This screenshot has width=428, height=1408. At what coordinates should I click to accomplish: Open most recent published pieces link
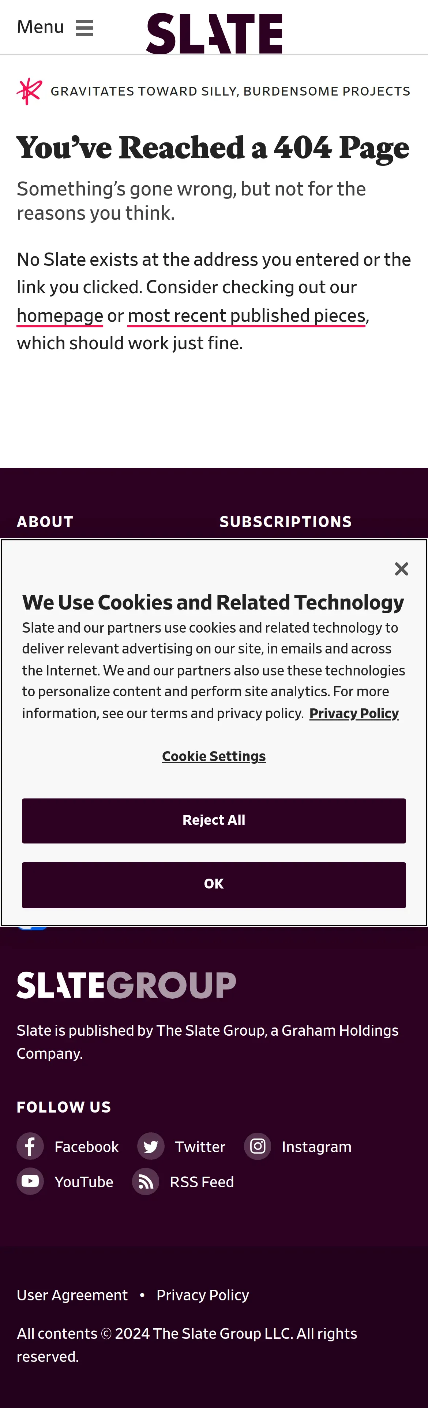click(x=246, y=315)
